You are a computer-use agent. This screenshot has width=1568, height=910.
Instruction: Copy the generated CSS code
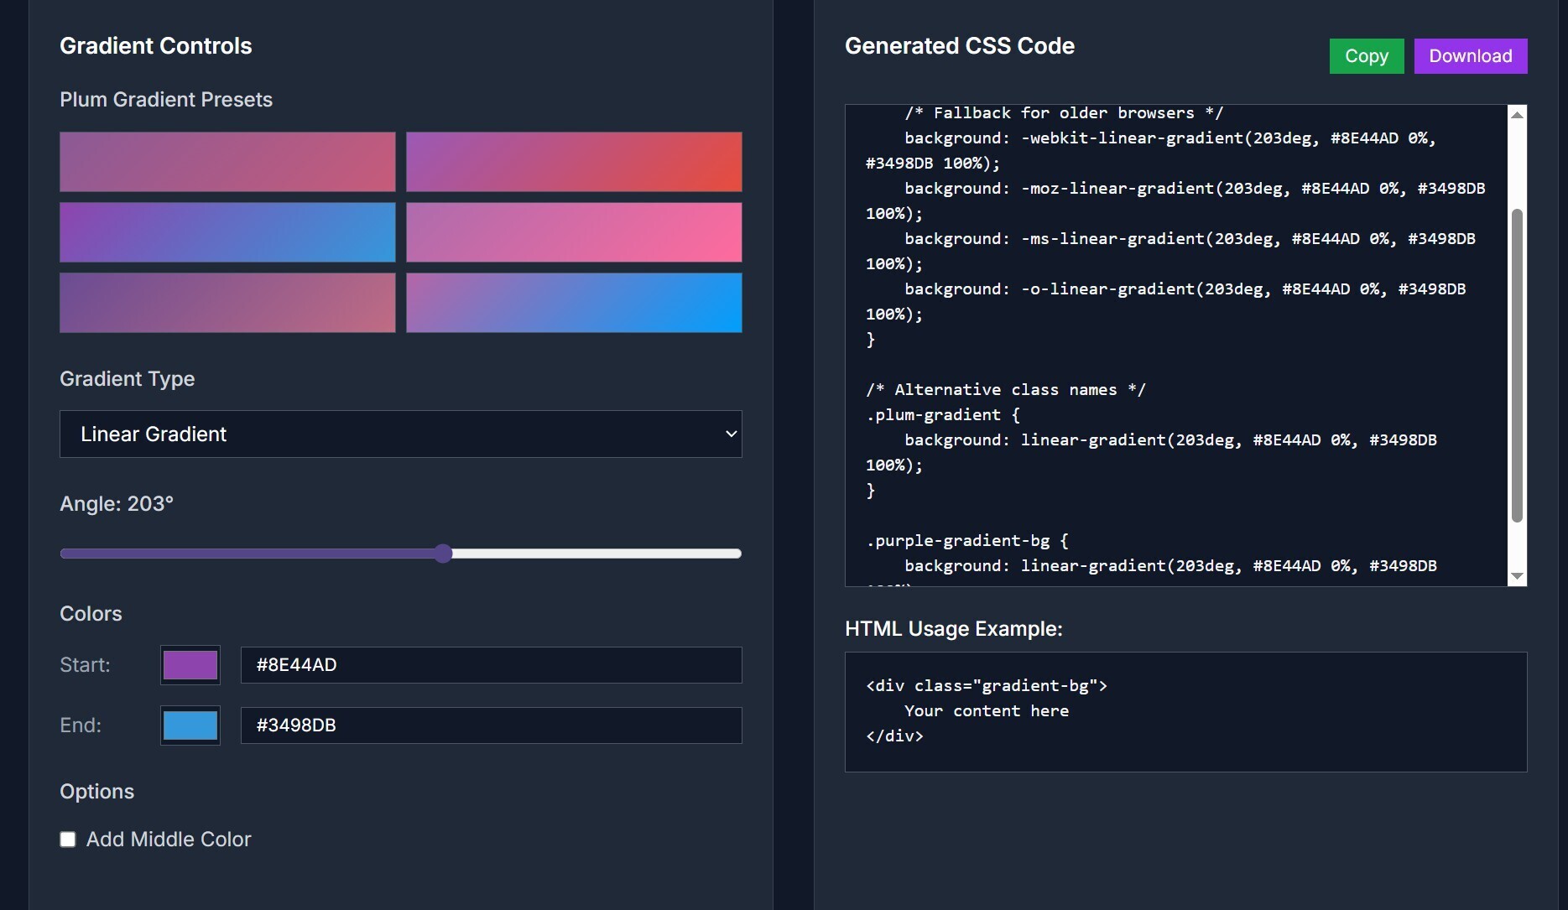point(1366,56)
